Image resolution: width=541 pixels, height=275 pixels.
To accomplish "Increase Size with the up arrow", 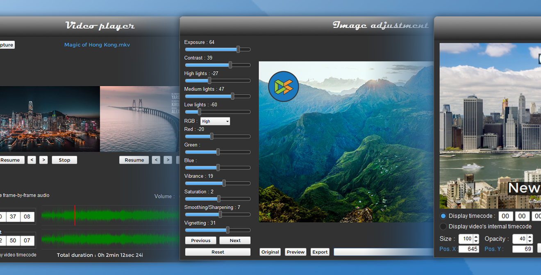I will point(476,237).
